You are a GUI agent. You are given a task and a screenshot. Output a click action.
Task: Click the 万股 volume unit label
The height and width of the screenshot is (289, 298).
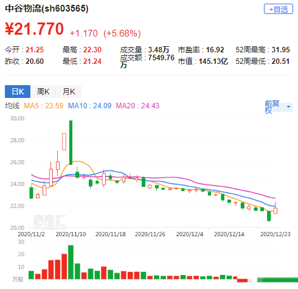pyautogui.click(x=18, y=279)
